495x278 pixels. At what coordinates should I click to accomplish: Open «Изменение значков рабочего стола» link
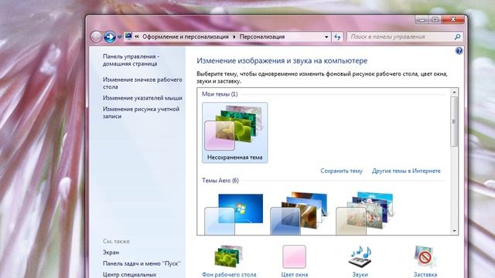click(x=142, y=83)
